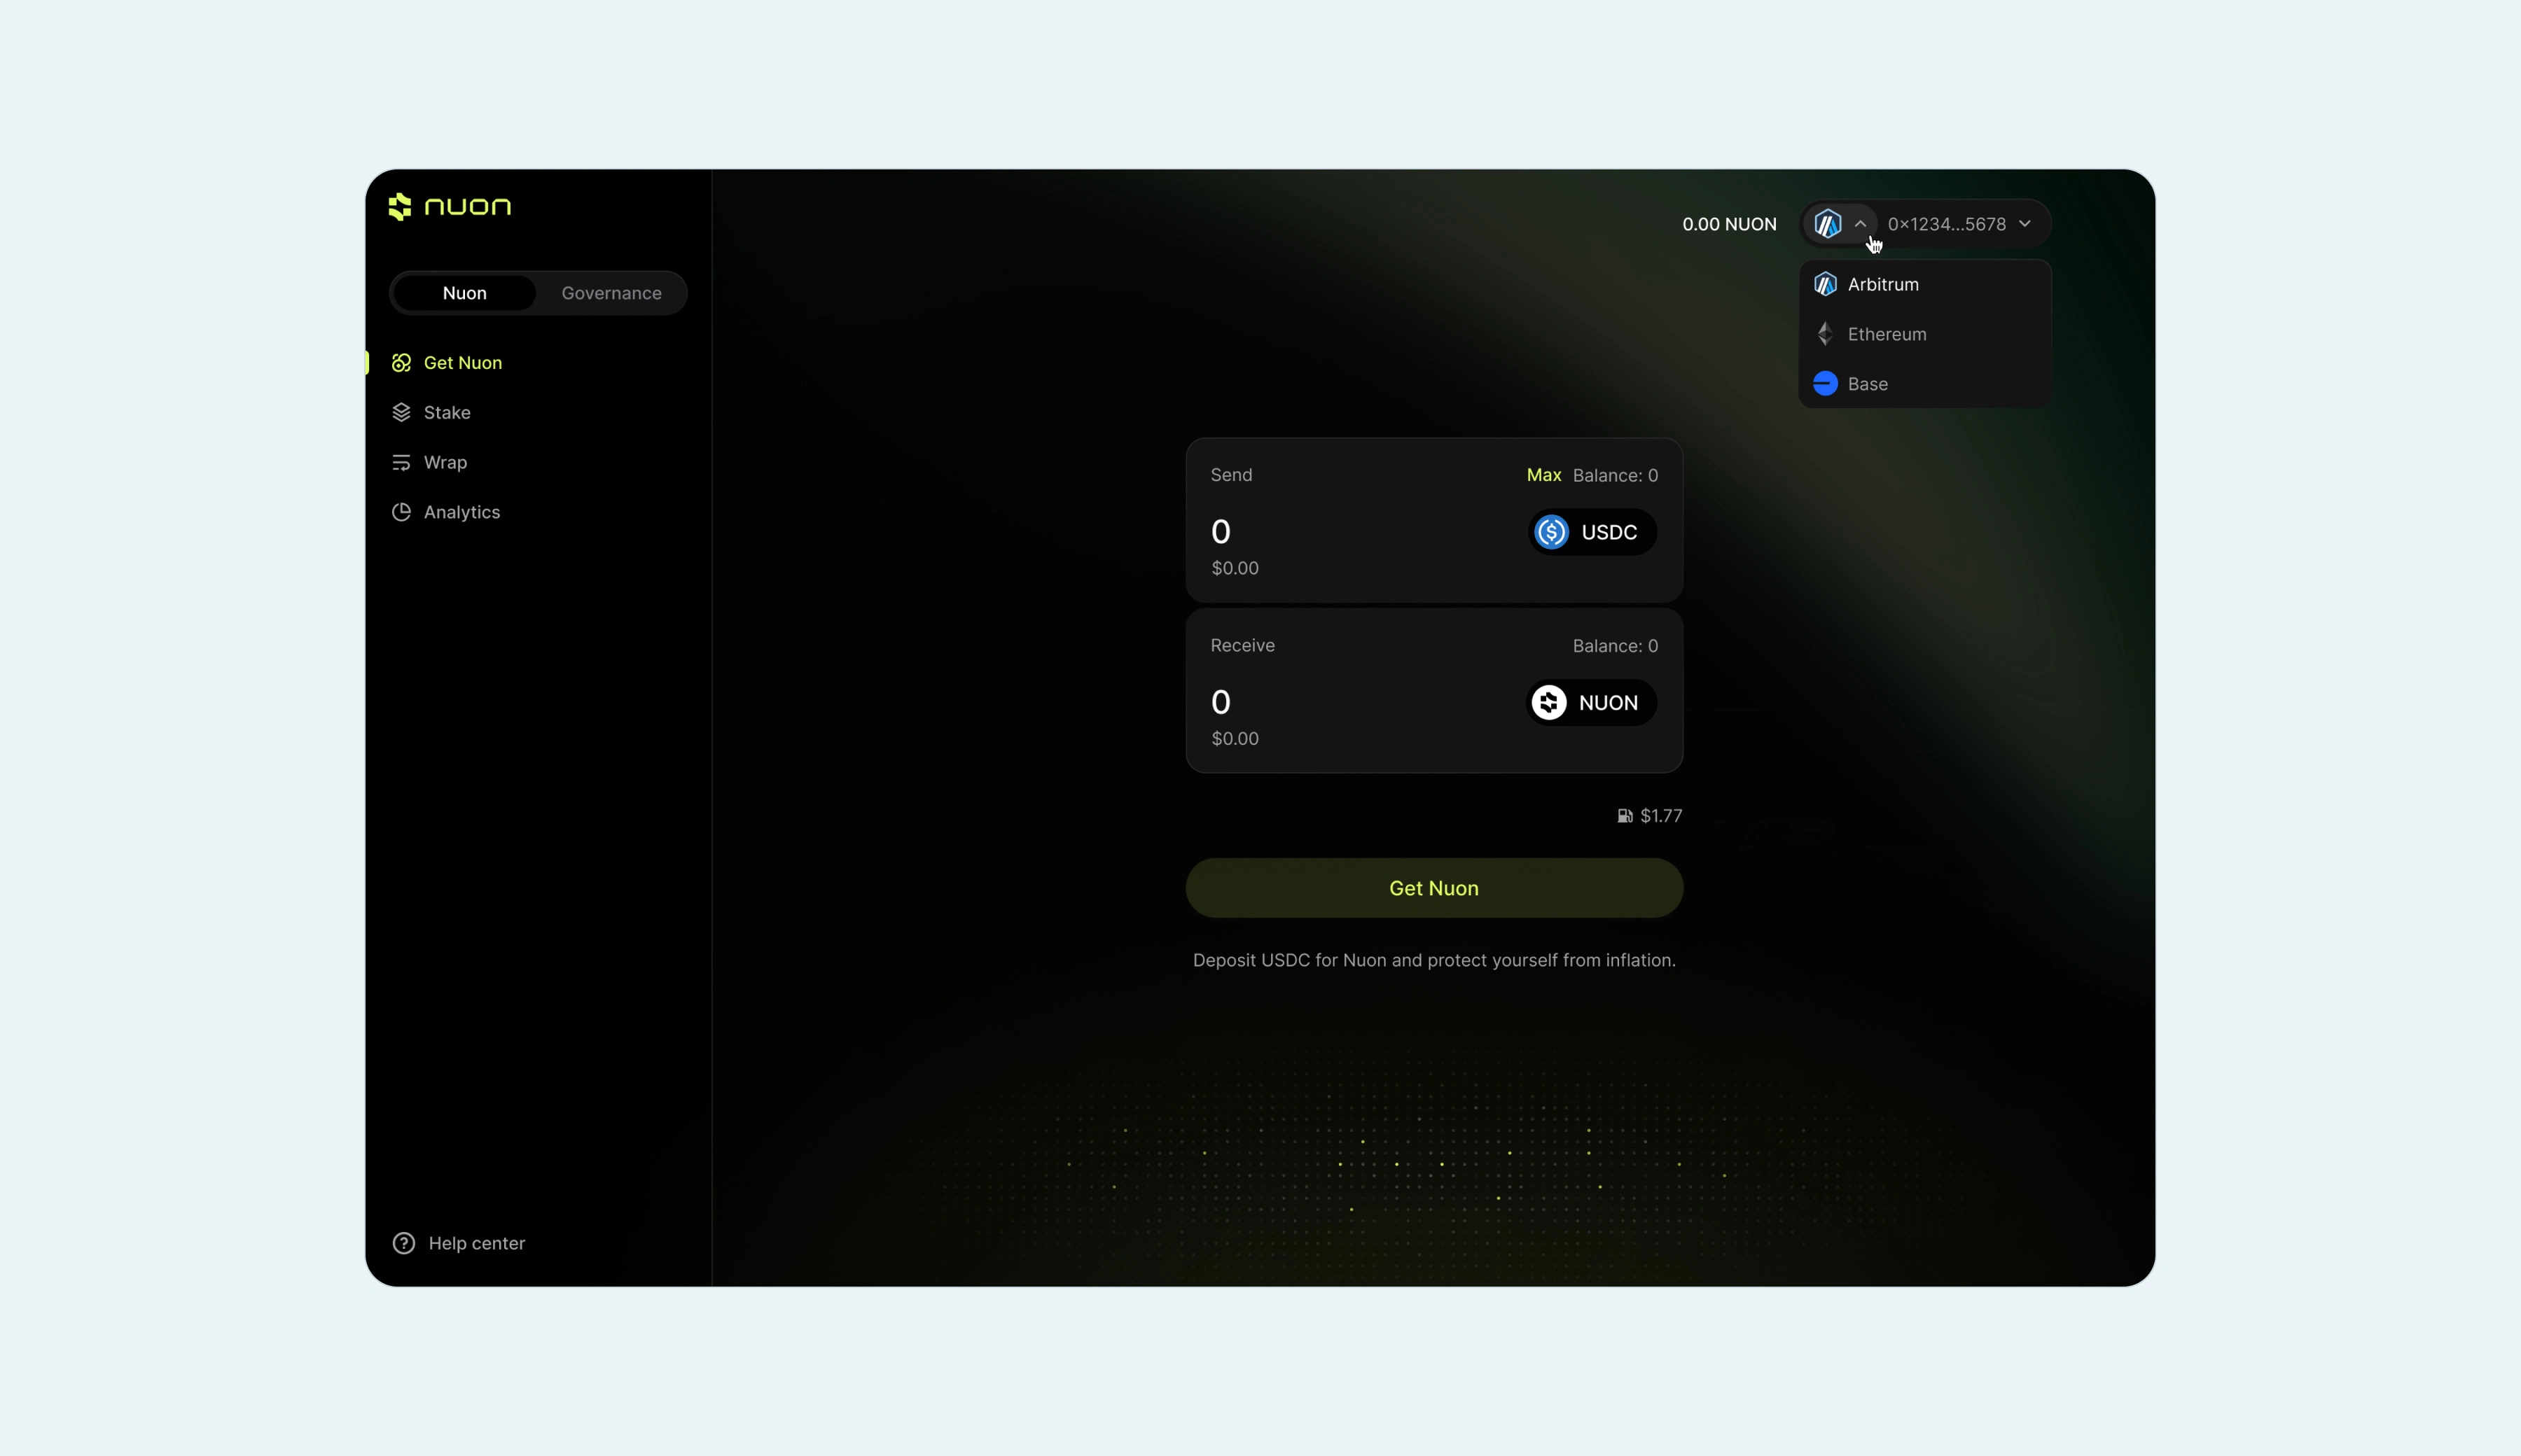
Task: Click the gas pump fee icon
Action: pos(1625,816)
